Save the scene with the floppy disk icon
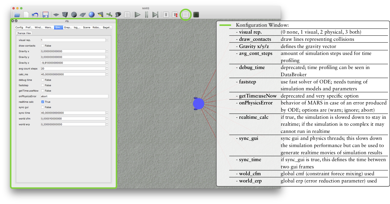This screenshot has height=204, width=390. [46, 15]
